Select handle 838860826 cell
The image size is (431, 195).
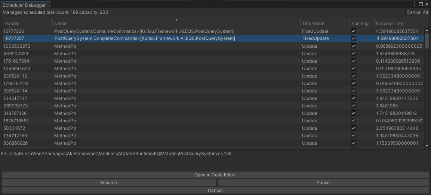[15, 143]
